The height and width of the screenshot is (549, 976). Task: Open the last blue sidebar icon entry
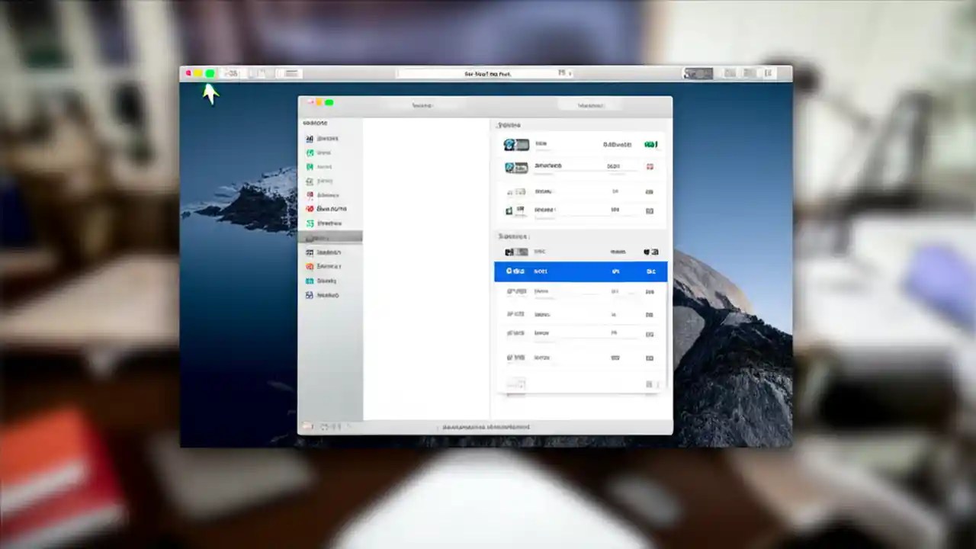(310, 295)
